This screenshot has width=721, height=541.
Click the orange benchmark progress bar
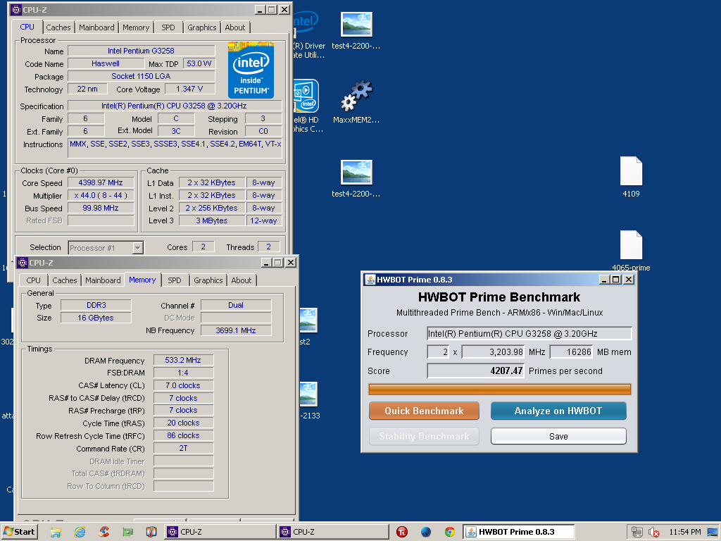[500, 389]
